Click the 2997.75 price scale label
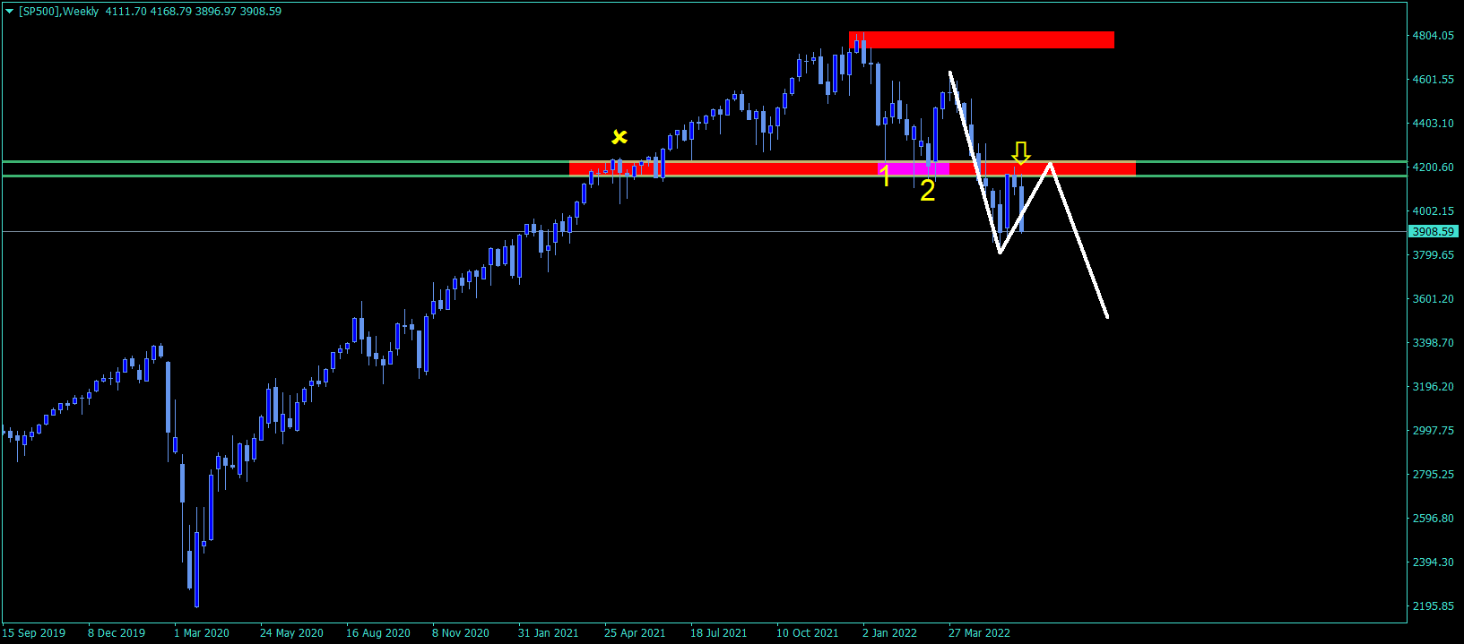The height and width of the screenshot is (644, 1464). tap(1433, 431)
